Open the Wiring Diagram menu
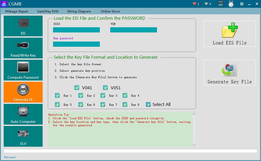The height and width of the screenshot is (161, 261). point(79,11)
